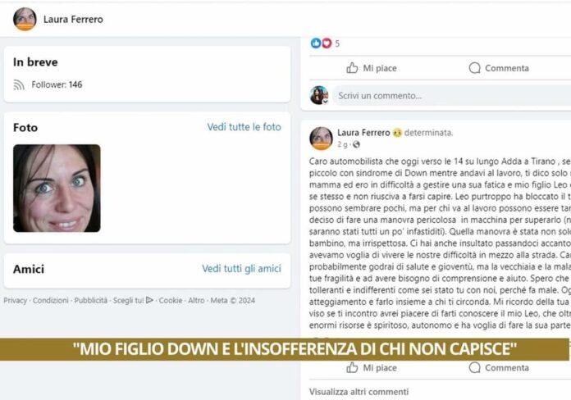Click the Scegli tu ad choices icon
Screen dimensions: 571x400
coord(149,300)
